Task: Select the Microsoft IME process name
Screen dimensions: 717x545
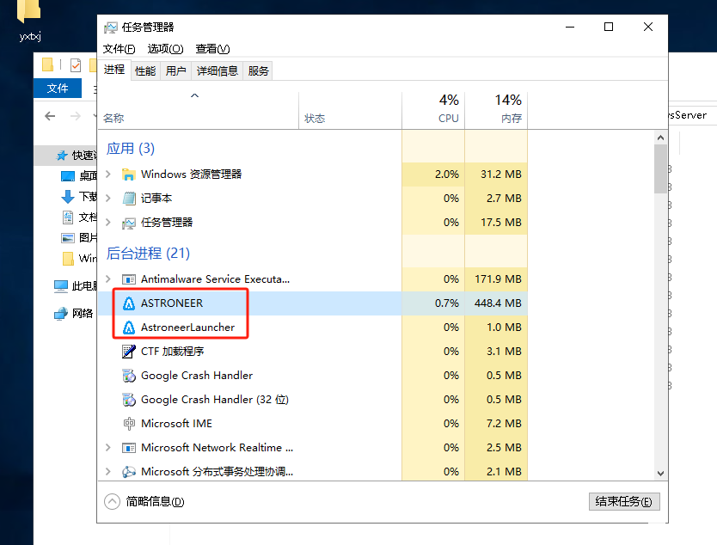Action: pyautogui.click(x=176, y=424)
